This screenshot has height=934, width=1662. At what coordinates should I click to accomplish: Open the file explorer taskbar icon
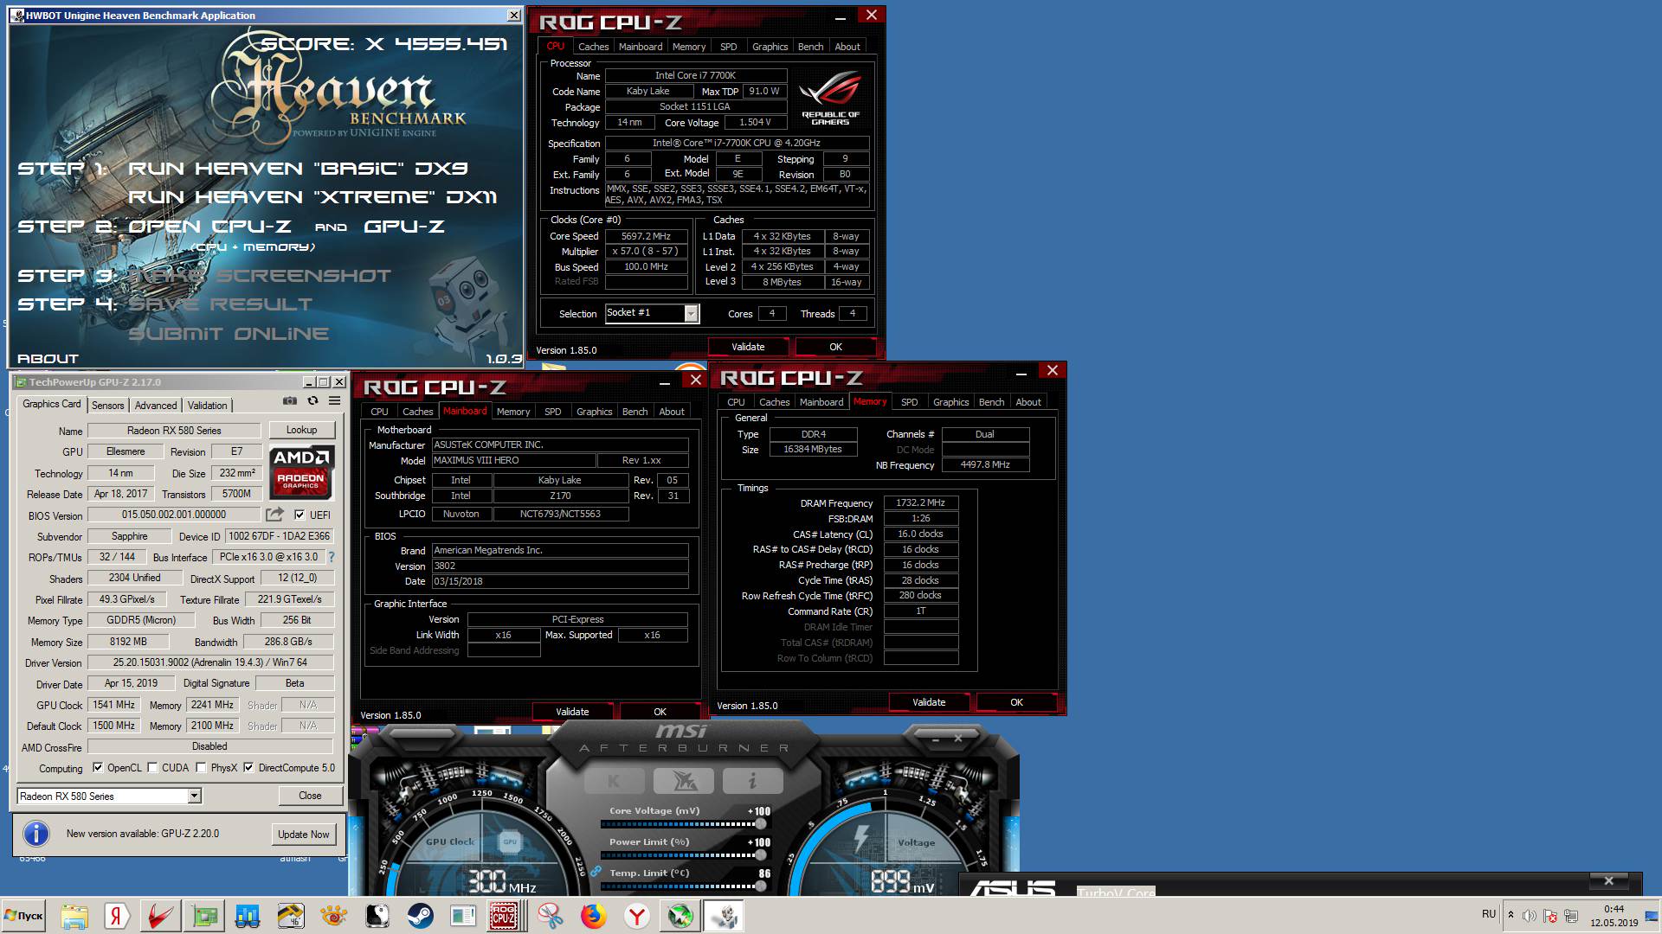point(74,916)
